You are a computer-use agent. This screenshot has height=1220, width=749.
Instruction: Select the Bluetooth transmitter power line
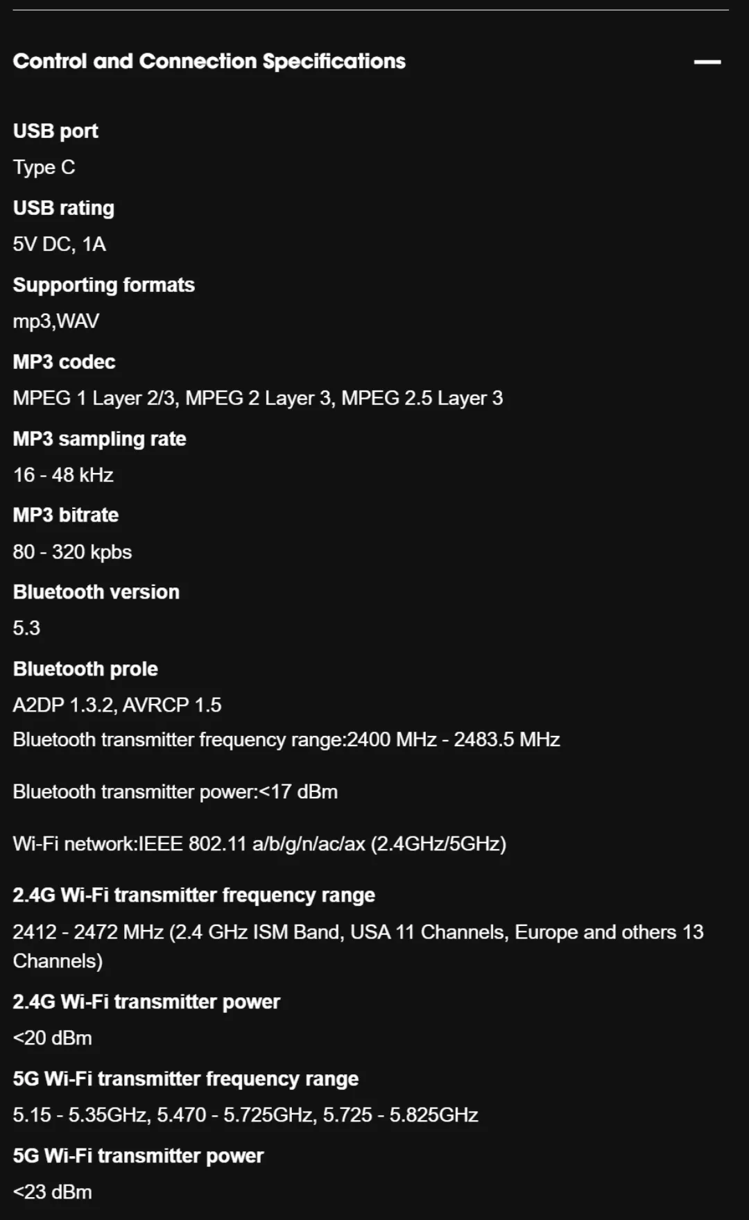[x=175, y=792]
